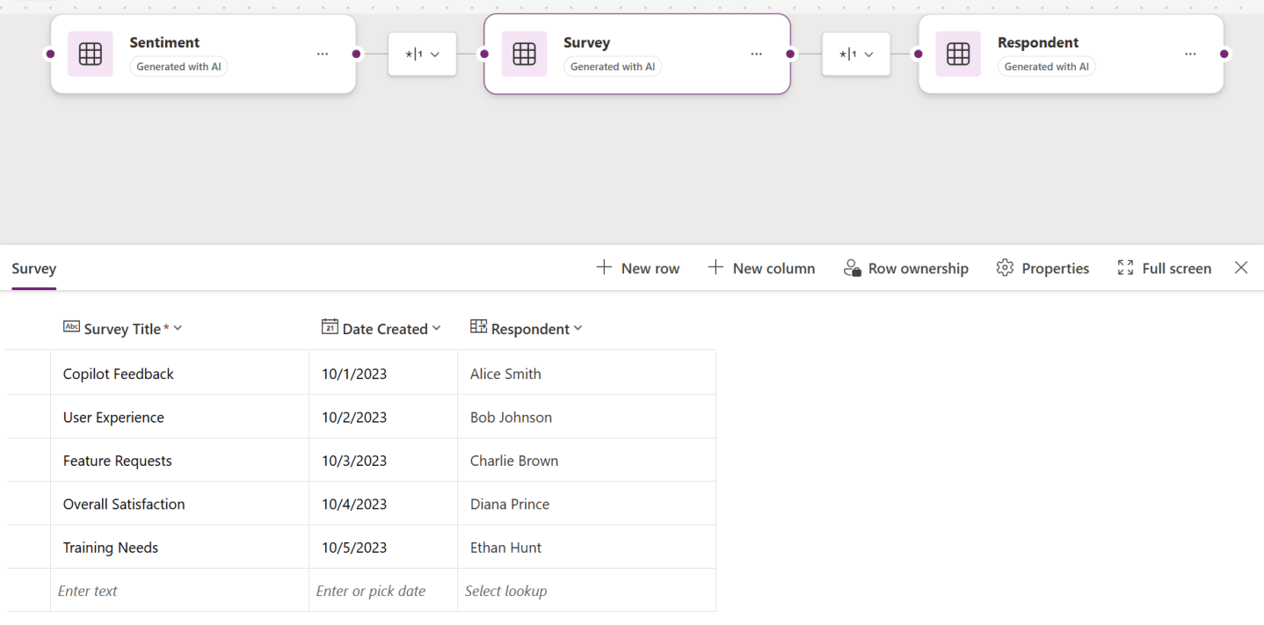Expand data panel to Full screen
1264x625 pixels.
pyautogui.click(x=1164, y=268)
